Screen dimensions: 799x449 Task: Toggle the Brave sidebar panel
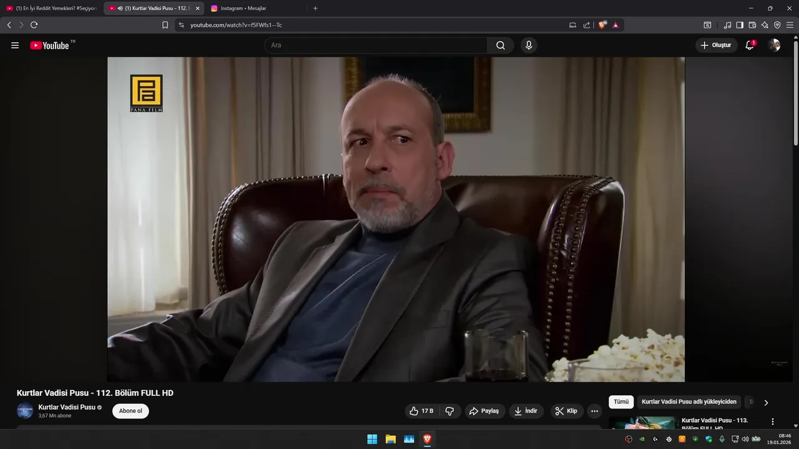[x=740, y=25]
